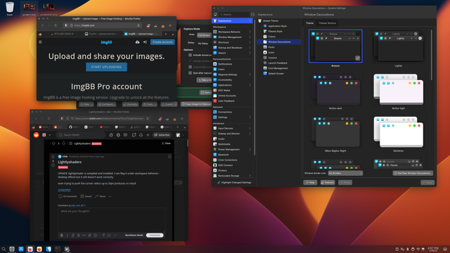The image size is (450, 253).
Task: Click Comment submit button on Reddit
Action: (x=155, y=235)
